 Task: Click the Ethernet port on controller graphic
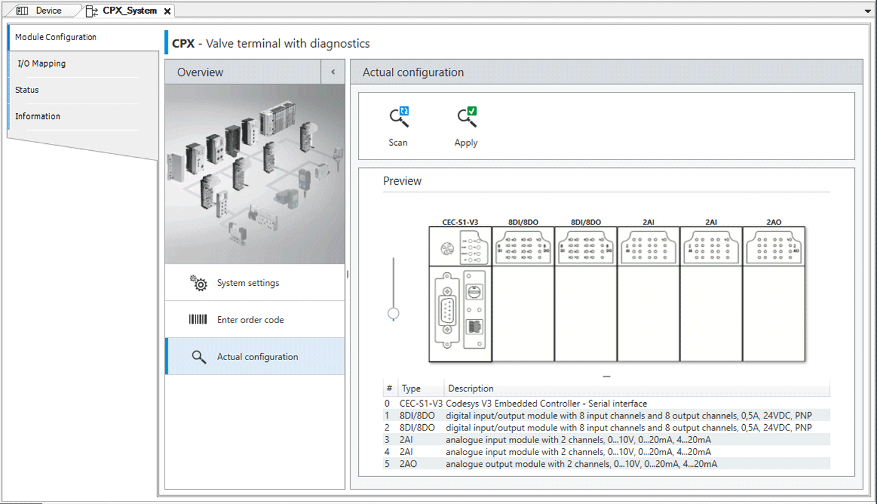476,327
